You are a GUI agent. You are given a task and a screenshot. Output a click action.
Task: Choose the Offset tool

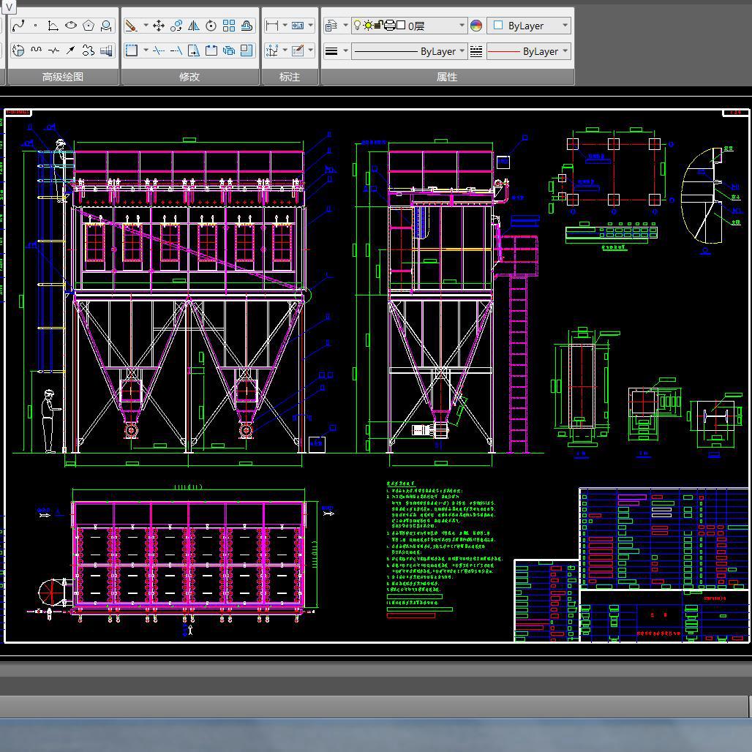(x=247, y=26)
